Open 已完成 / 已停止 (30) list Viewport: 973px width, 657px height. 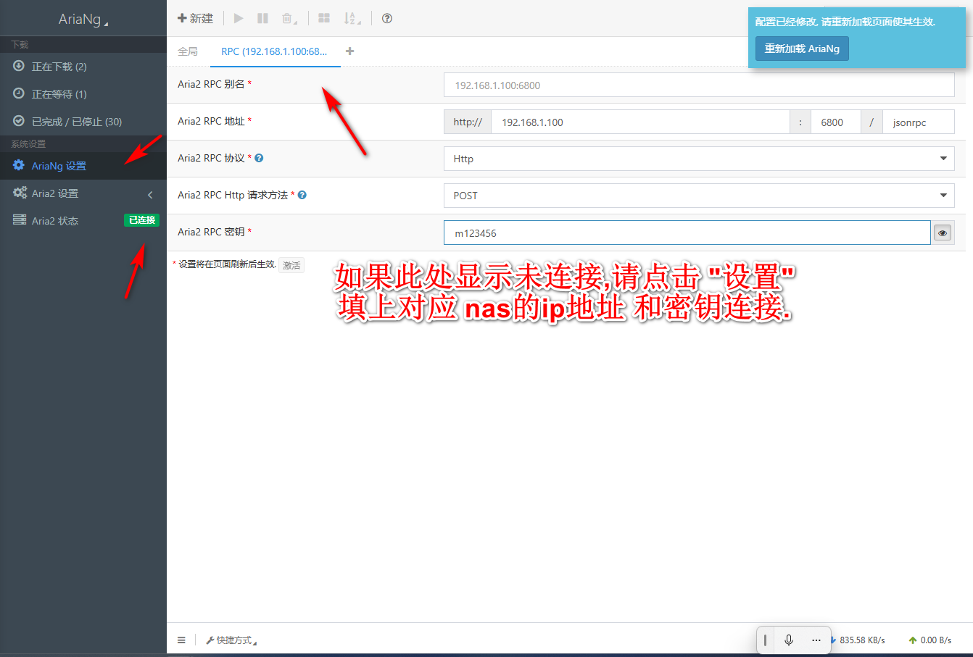coord(83,122)
